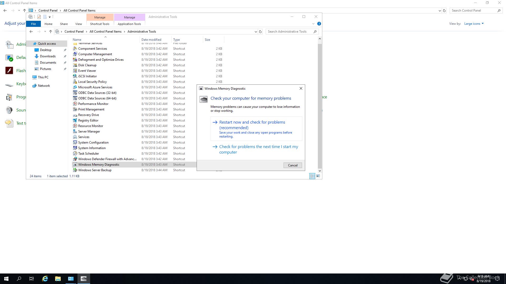Open View ribbon tab

click(79, 24)
